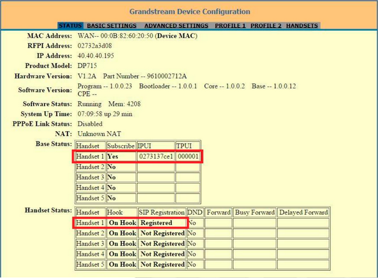Click the Subscribe column header in Base Status
Image resolution: width=378 pixels, height=278 pixels.
pyautogui.click(x=121, y=146)
